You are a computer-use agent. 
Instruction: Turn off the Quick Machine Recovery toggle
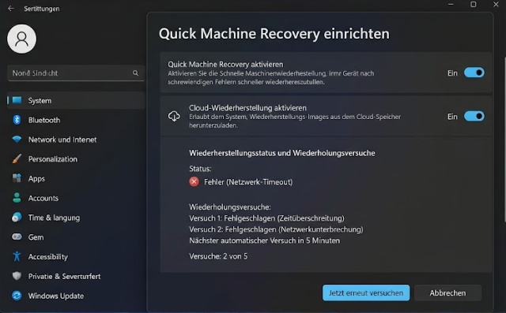(474, 73)
